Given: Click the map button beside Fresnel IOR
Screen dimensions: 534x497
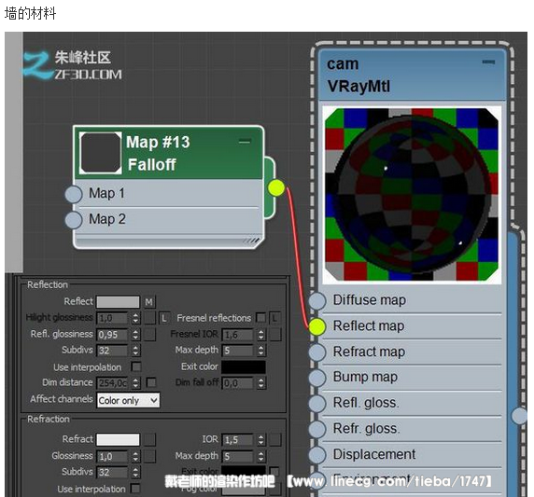Looking at the screenshot, I should 275,335.
